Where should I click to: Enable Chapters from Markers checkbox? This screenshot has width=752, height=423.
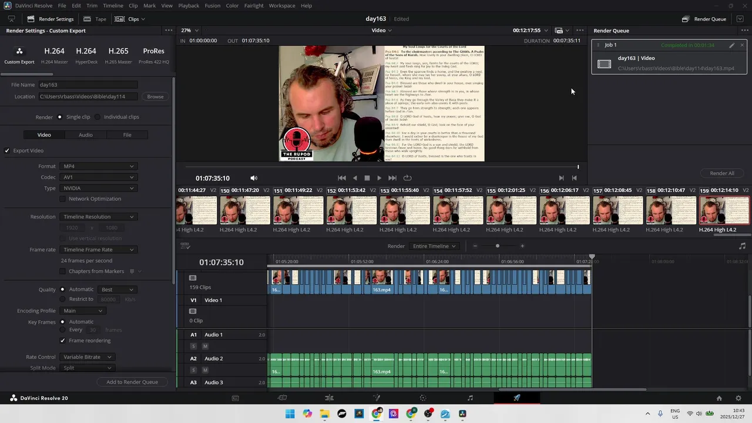pos(63,271)
